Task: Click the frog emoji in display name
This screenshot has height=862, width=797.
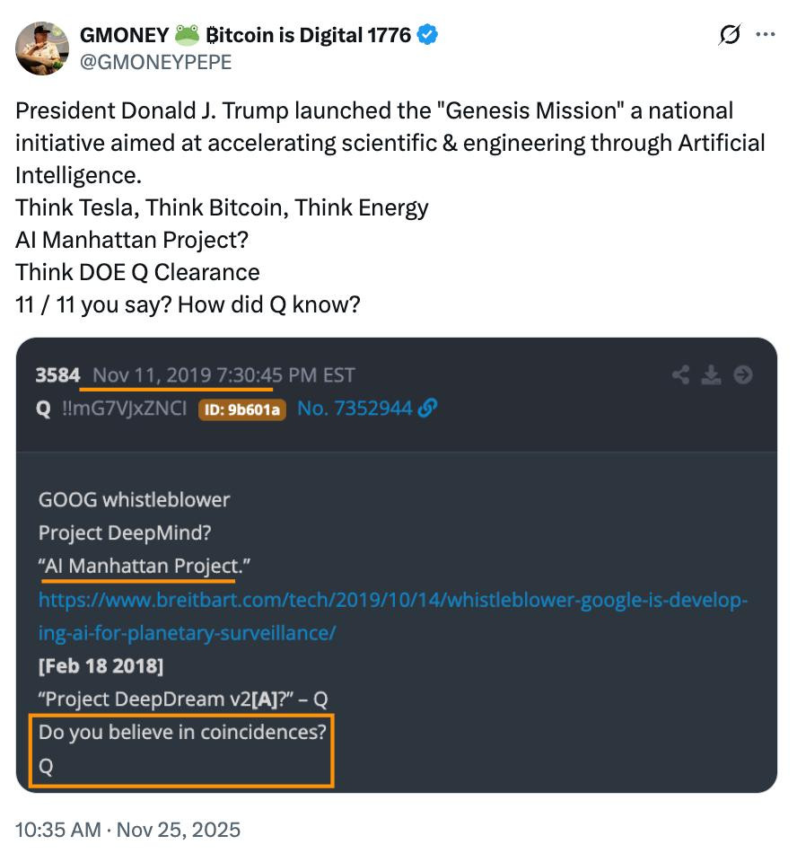Action: click(x=187, y=35)
